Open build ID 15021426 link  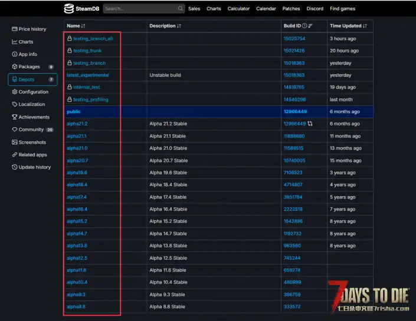coord(294,51)
